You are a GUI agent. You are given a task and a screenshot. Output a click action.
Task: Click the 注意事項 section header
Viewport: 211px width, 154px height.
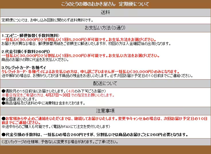[x=105, y=111]
